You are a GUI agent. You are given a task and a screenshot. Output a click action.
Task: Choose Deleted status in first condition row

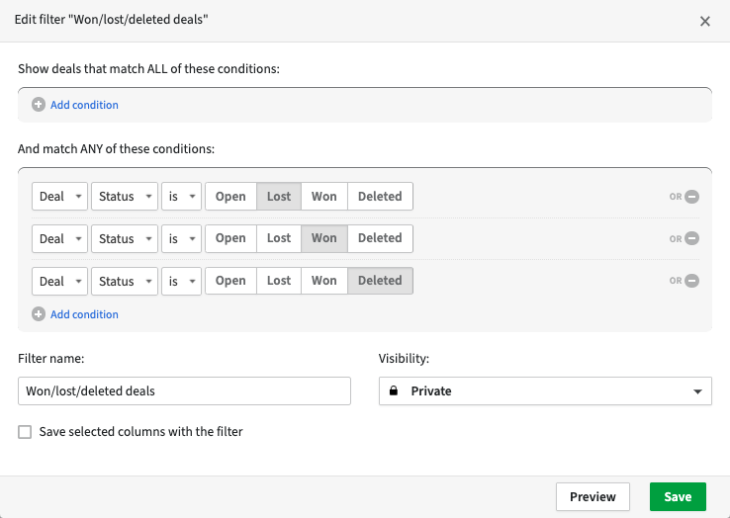coord(380,196)
